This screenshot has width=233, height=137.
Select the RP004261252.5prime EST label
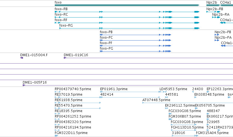coord(73,116)
